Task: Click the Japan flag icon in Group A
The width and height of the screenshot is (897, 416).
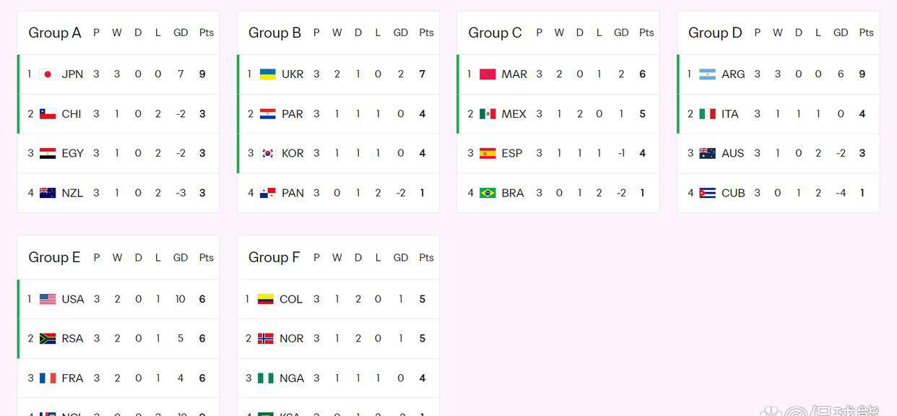Action: (x=48, y=74)
